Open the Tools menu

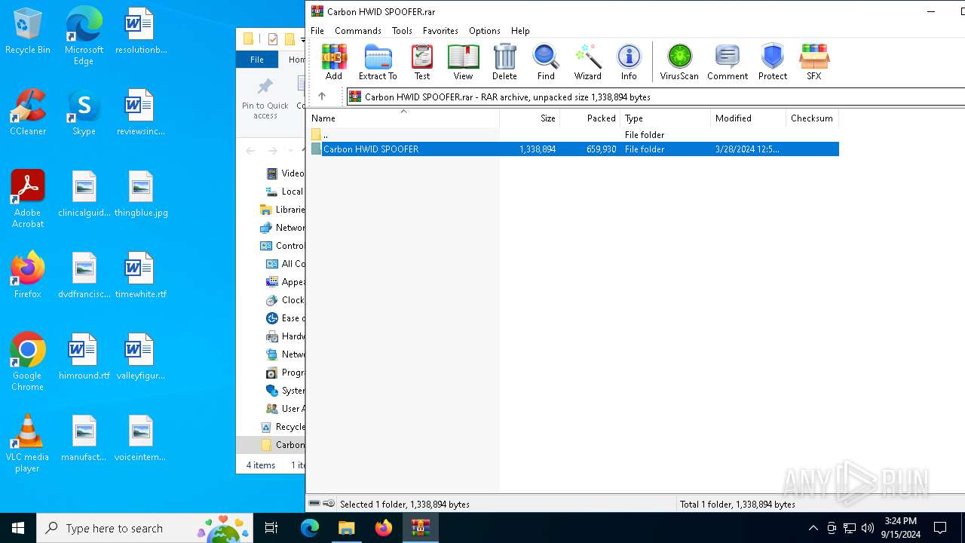[x=402, y=31]
